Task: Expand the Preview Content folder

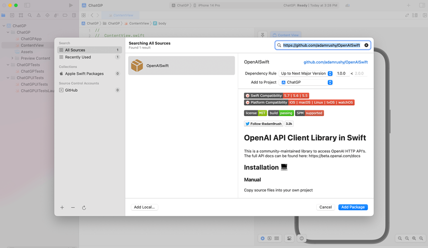Action: [12, 58]
